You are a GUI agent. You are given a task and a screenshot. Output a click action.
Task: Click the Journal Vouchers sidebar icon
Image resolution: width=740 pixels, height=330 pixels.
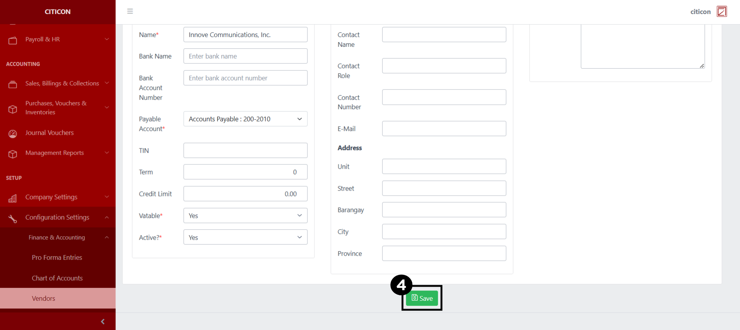tap(13, 134)
